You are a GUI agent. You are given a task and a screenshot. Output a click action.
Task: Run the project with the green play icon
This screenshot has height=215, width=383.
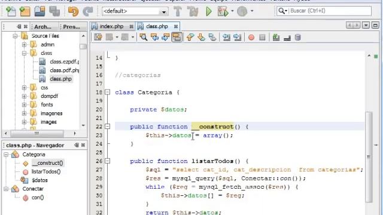click(209, 11)
